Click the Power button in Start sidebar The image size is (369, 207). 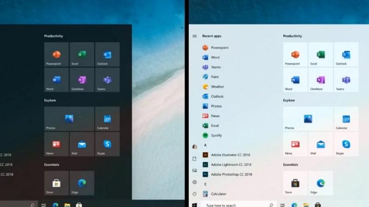pyautogui.click(x=195, y=194)
